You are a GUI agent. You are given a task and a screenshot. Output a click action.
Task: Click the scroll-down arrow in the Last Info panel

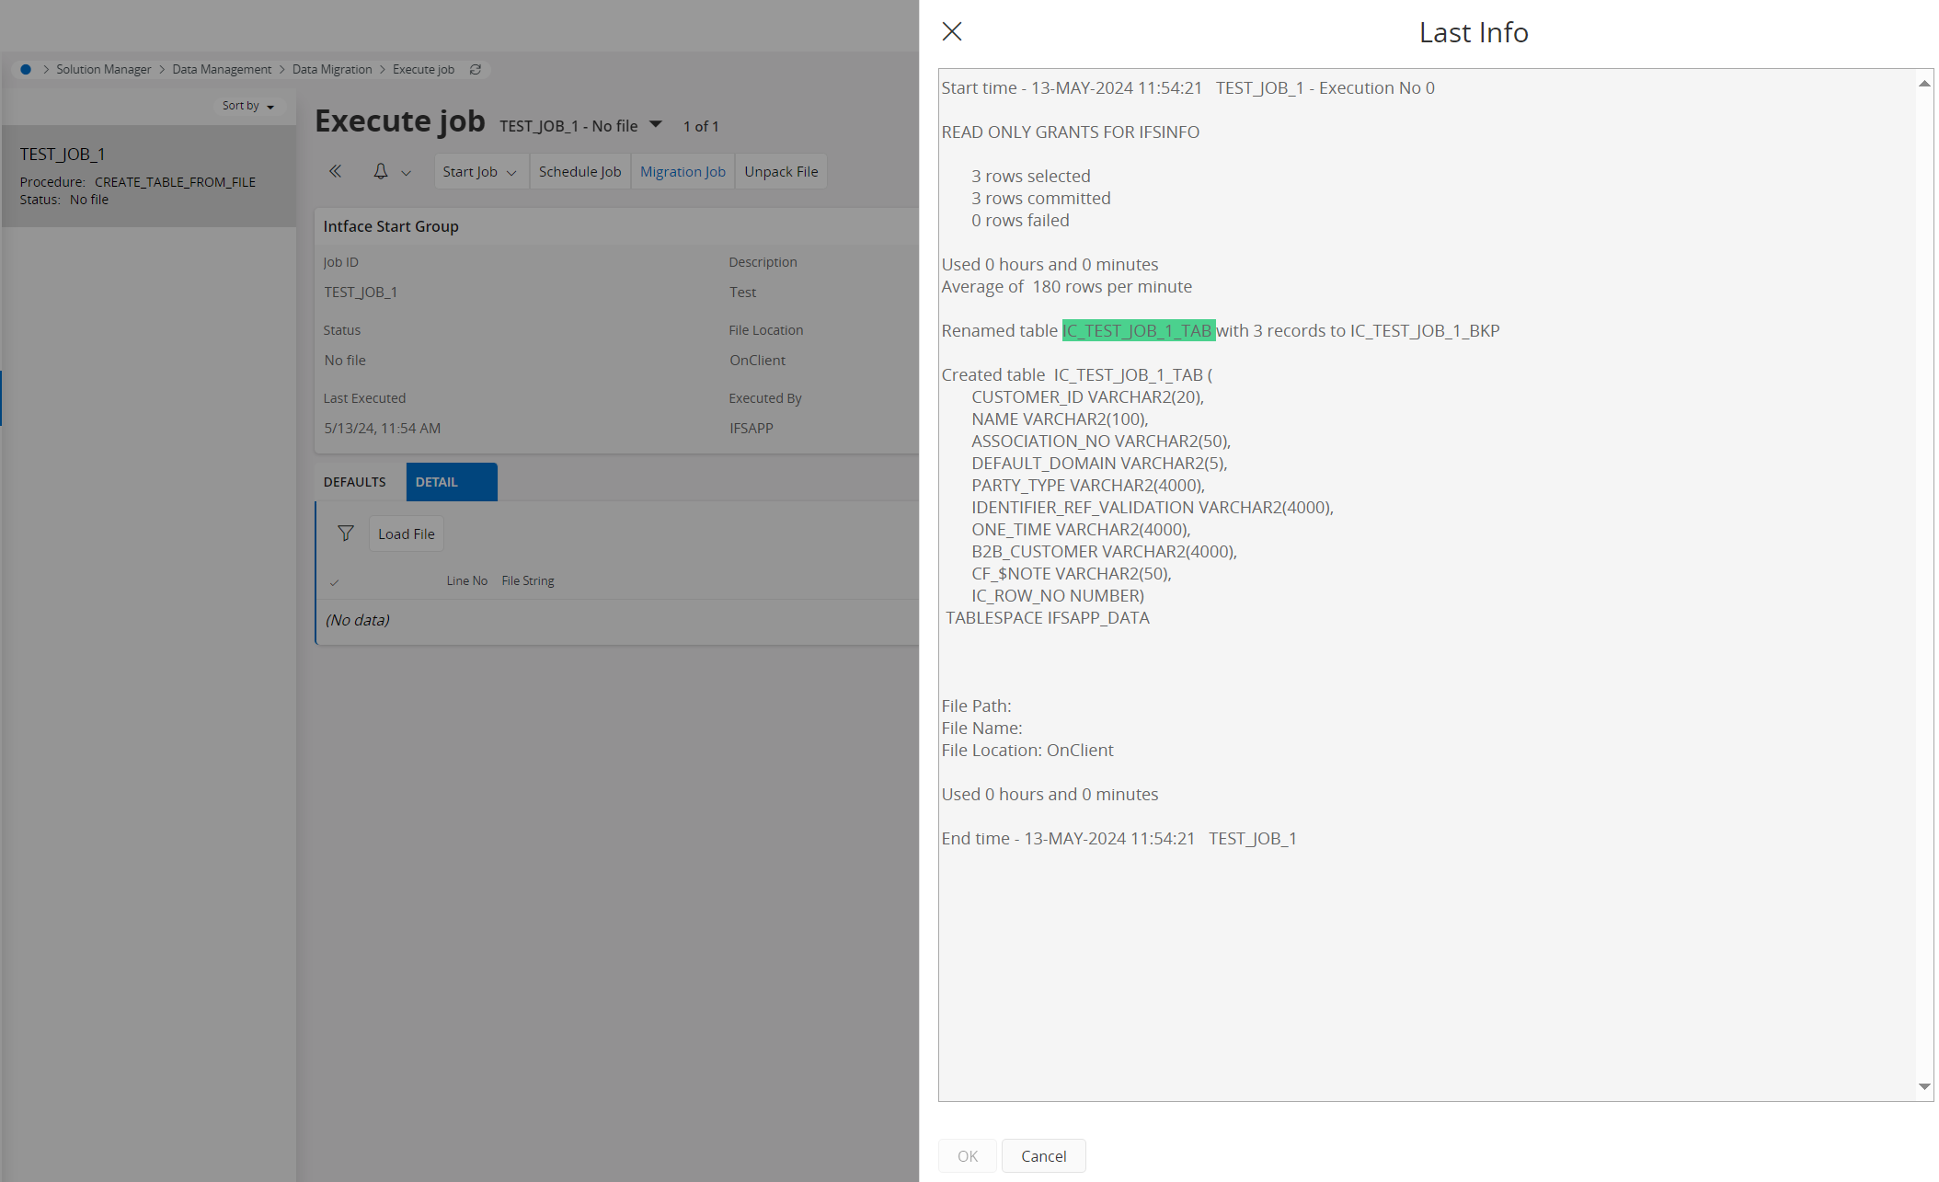(1923, 1084)
